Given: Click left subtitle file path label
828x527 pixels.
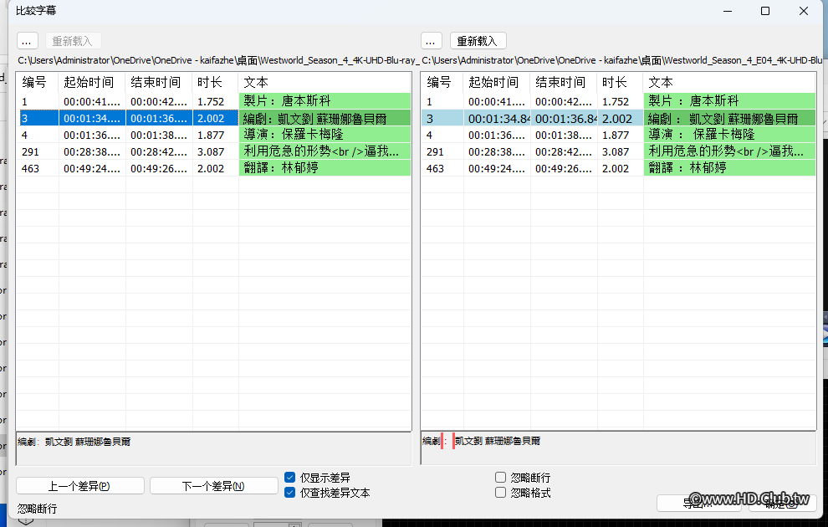Looking at the screenshot, I should coord(218,60).
